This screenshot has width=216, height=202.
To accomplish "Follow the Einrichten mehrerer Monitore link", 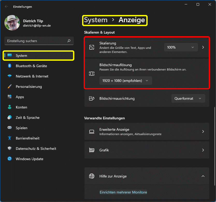I will pyautogui.click(x=123, y=192).
